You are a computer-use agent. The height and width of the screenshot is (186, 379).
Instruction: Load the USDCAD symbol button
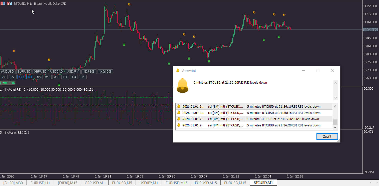coord(56,72)
